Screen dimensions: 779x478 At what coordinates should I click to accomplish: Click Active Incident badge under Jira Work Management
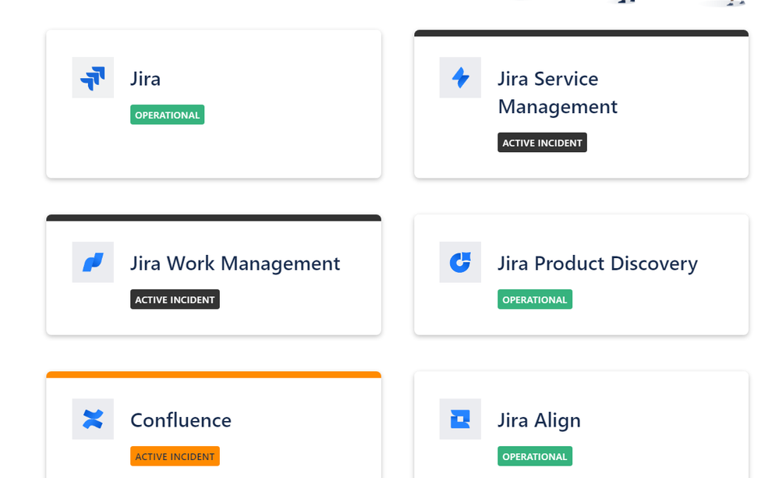coord(175,299)
